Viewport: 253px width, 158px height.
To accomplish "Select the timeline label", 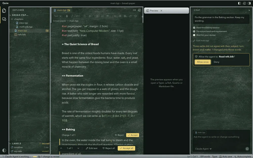I will [x=29, y=147].
